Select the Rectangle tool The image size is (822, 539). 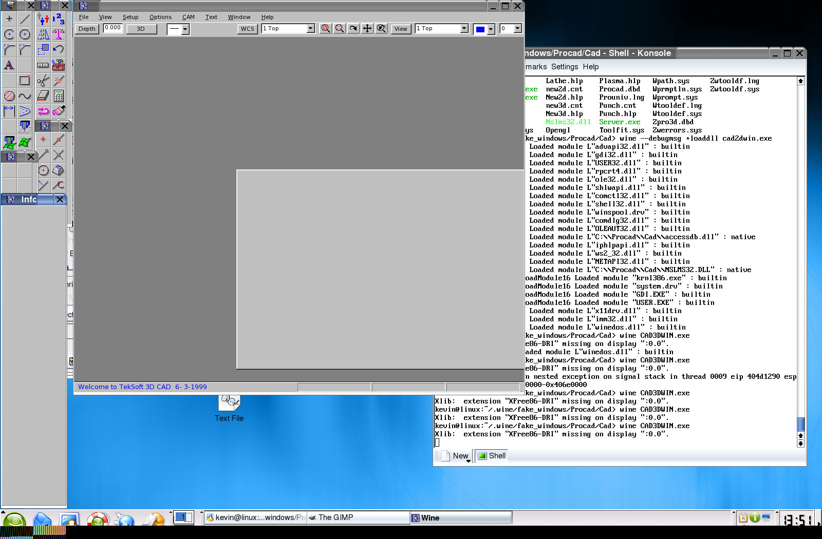(x=25, y=81)
